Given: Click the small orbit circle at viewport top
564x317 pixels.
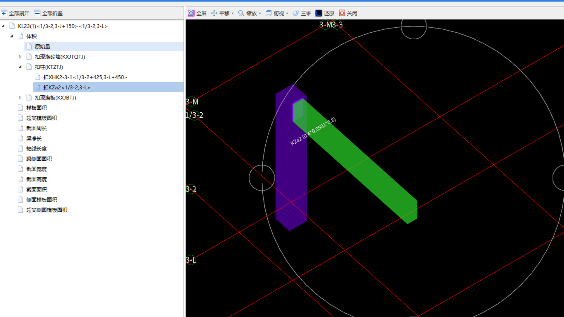Looking at the screenshot, I should point(414,27).
